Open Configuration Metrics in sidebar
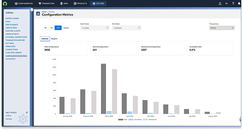This screenshot has height=130, width=243. [16, 56]
